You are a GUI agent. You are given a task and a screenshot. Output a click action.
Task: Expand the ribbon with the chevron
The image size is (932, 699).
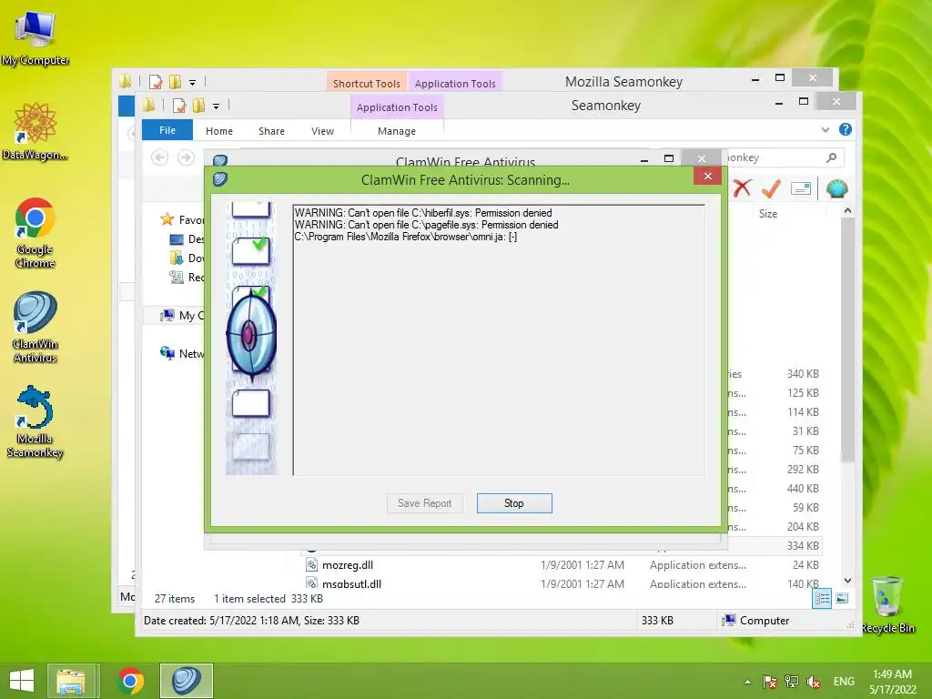[x=825, y=129]
